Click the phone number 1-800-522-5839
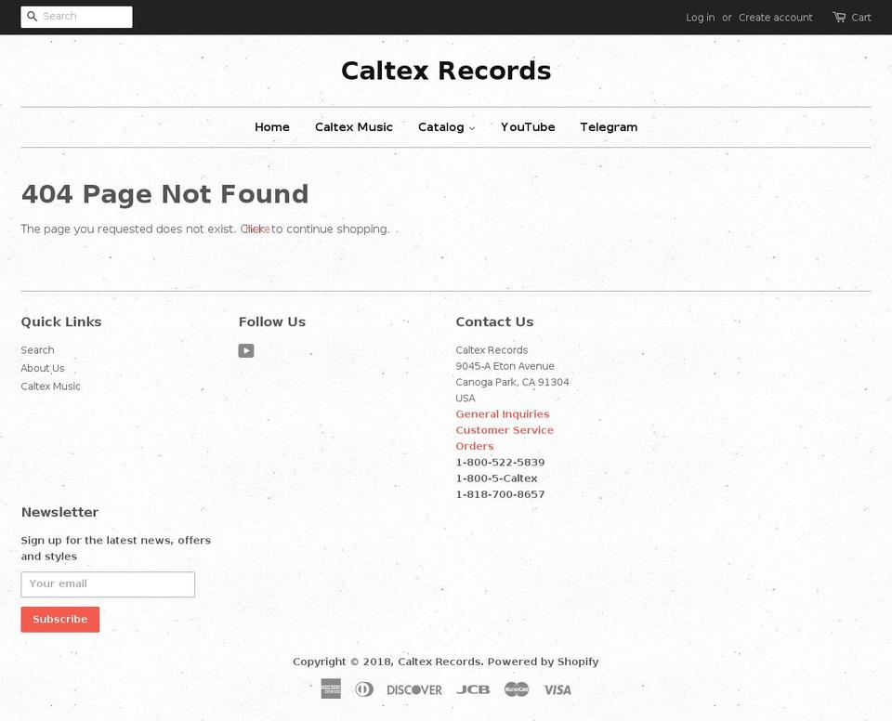 coord(500,462)
